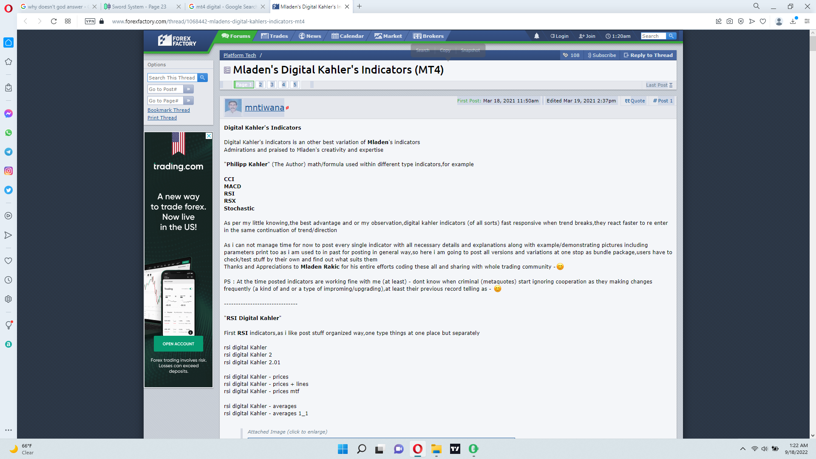The width and height of the screenshot is (816, 459).
Task: Click Reply to Thread button
Action: pos(648,55)
